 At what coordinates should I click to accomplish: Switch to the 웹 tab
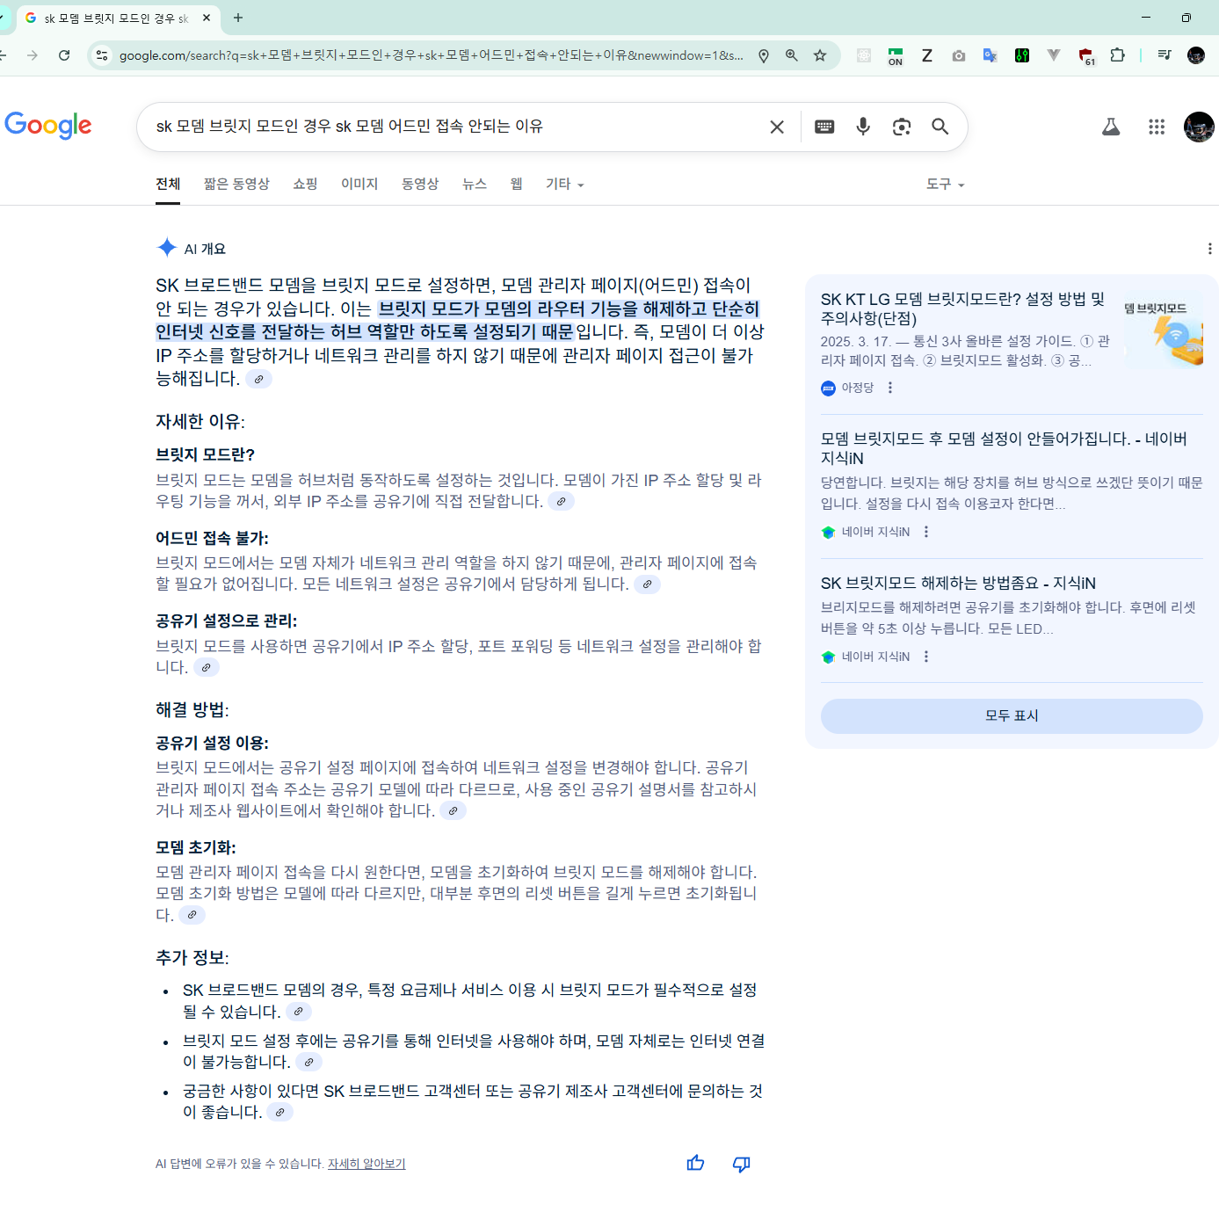pyautogui.click(x=517, y=184)
